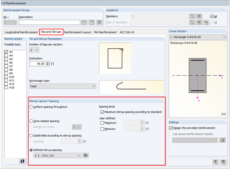Switch to the Longitudinal Reinforcement tab
This screenshot has width=230, height=169.
[21, 32]
